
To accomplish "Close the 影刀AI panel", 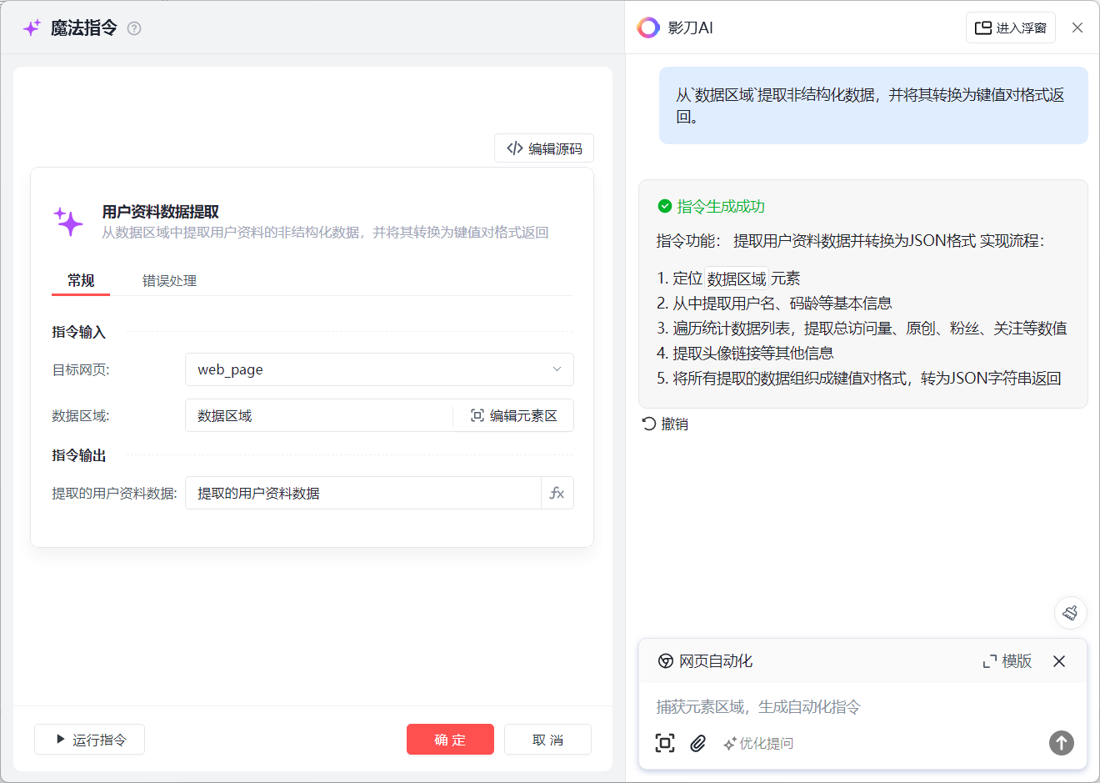I will [1077, 28].
